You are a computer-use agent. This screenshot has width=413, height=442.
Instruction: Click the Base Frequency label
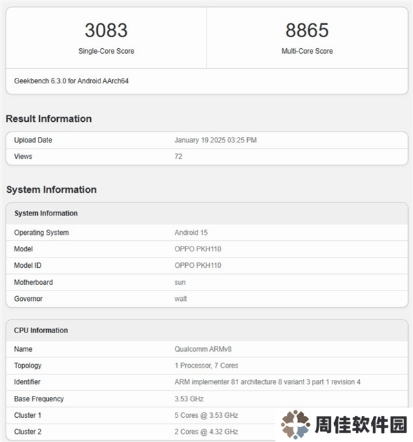click(39, 399)
